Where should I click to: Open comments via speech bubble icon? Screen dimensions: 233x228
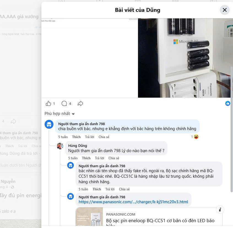coord(64,103)
